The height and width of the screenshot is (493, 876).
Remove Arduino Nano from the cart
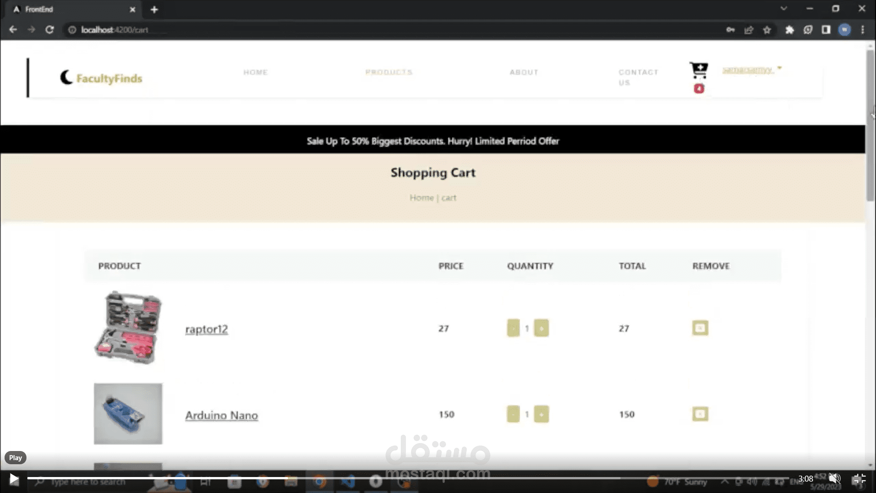pyautogui.click(x=700, y=414)
